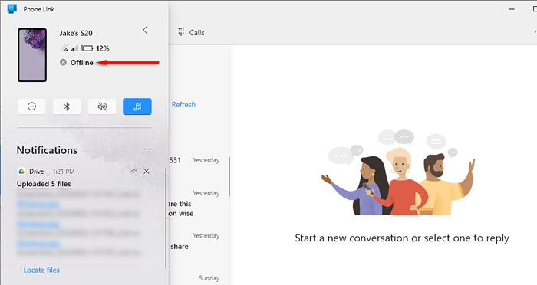Screen dimensions: 537x285
Task: Click the Google Drive icon in notifications
Action: pos(21,171)
